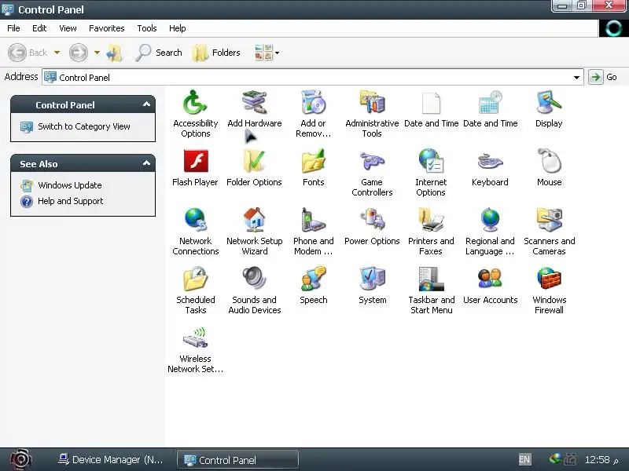This screenshot has width=629, height=471.
Task: Open Wireless Network Setup wizard
Action: 195,349
